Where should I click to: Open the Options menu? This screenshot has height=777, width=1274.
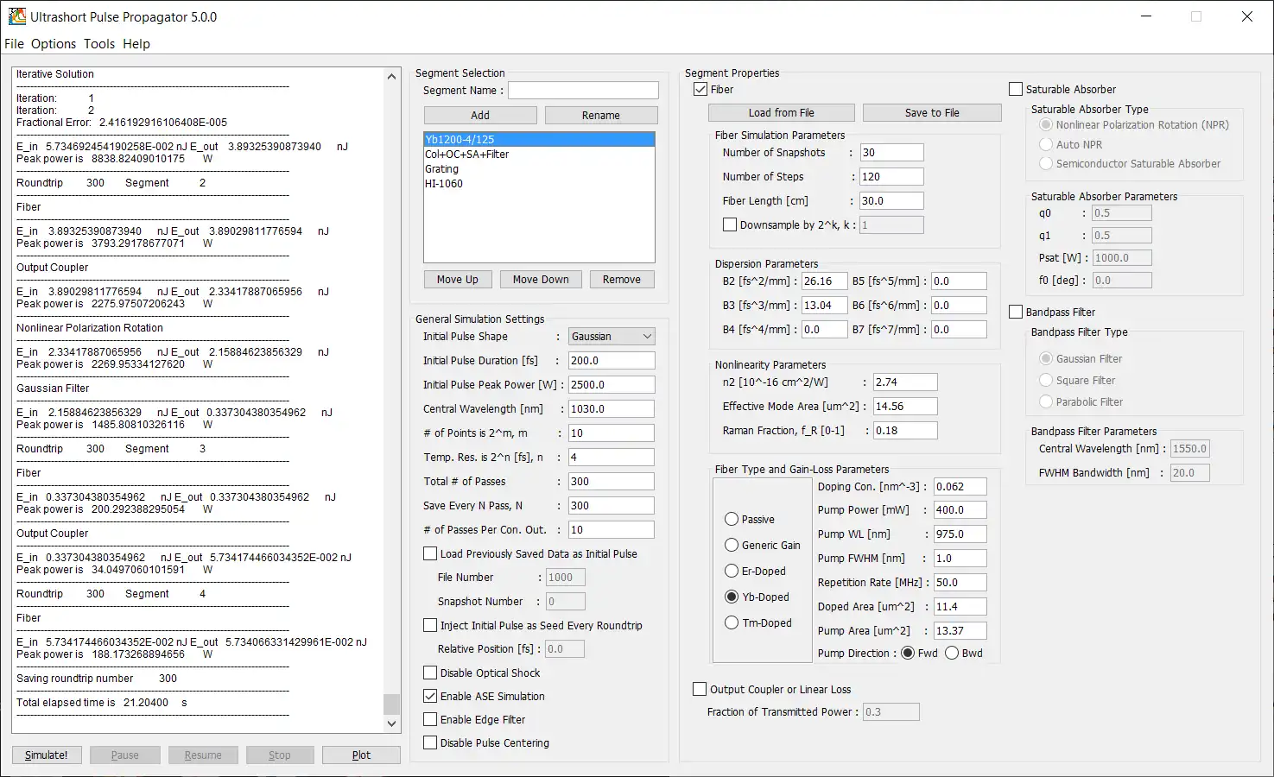(54, 44)
